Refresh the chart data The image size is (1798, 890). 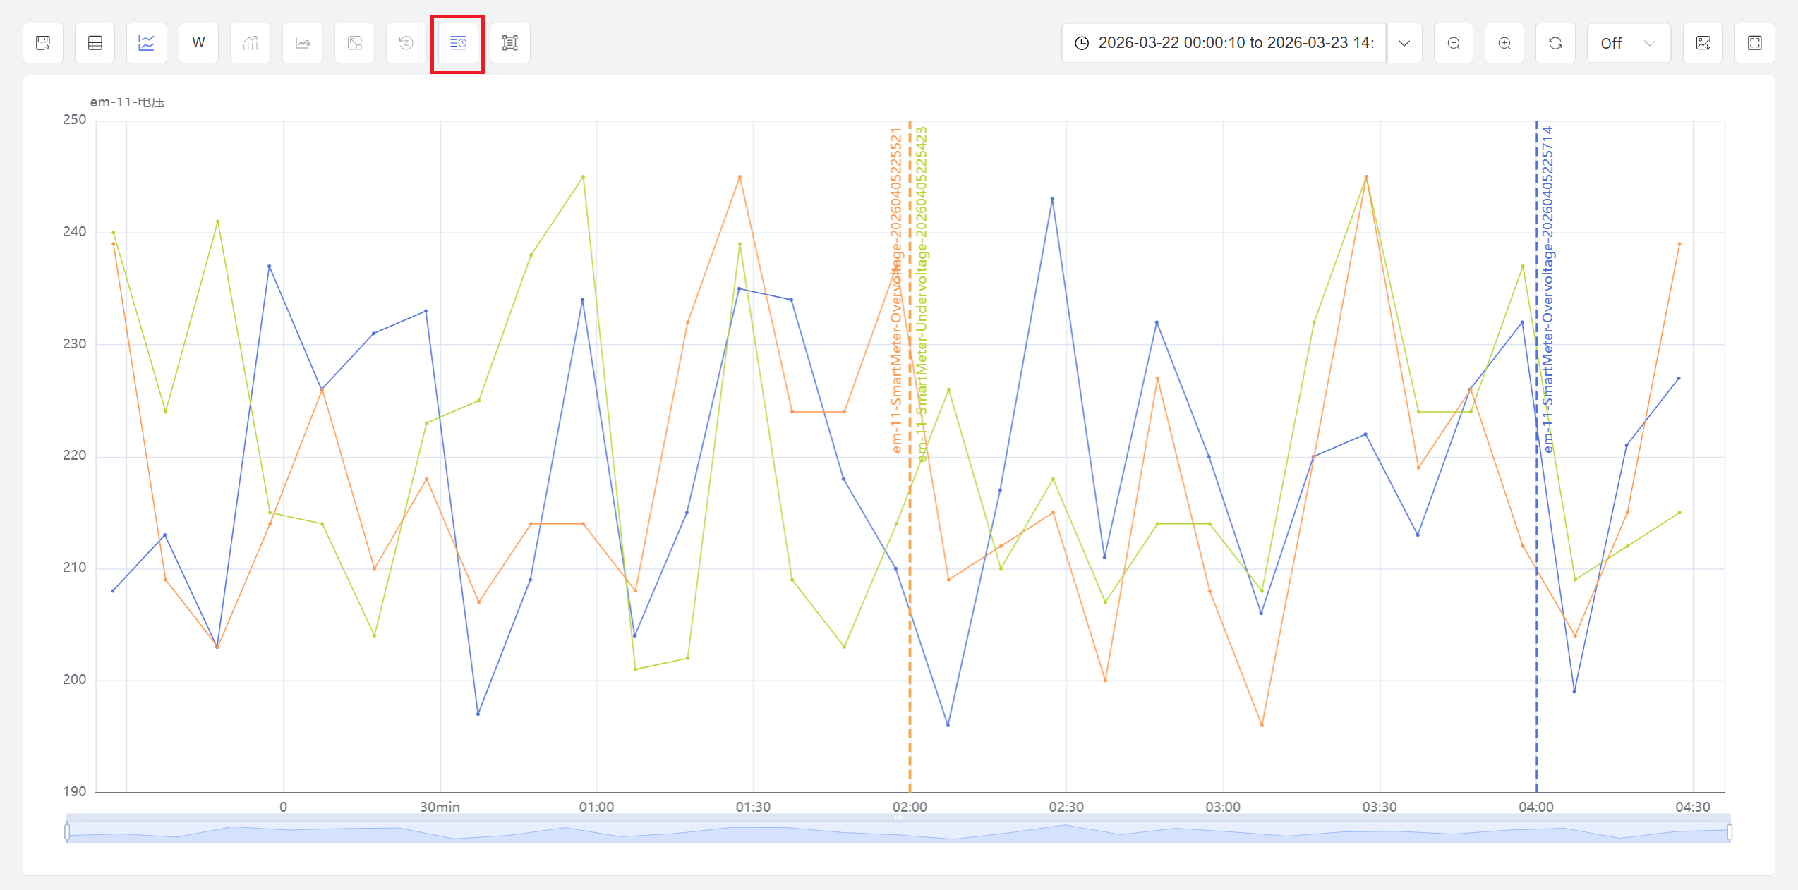[x=1555, y=43]
